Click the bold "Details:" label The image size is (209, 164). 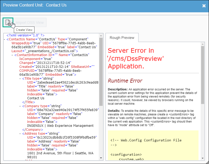click(x=114, y=111)
